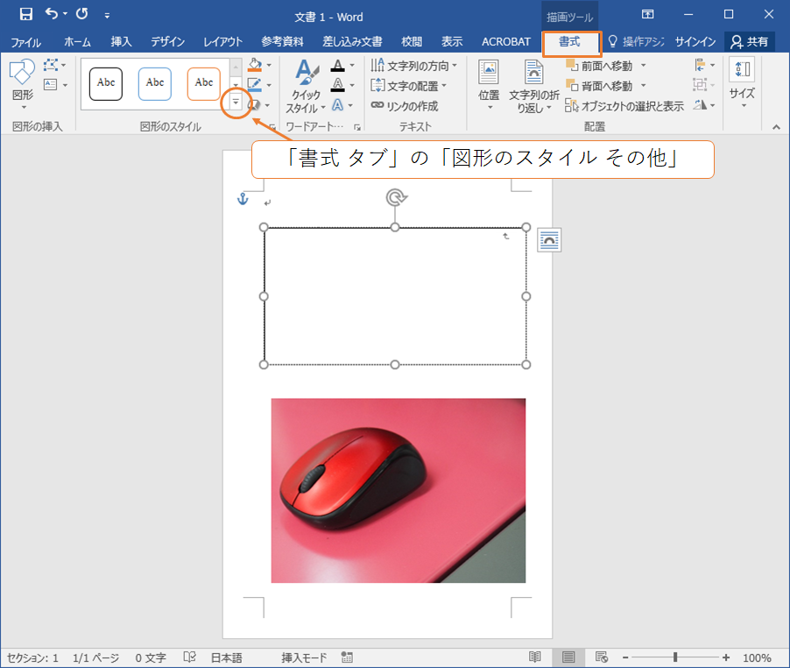This screenshot has height=668, width=790.
Task: Switch to the レイアウト tab
Action: tap(222, 42)
